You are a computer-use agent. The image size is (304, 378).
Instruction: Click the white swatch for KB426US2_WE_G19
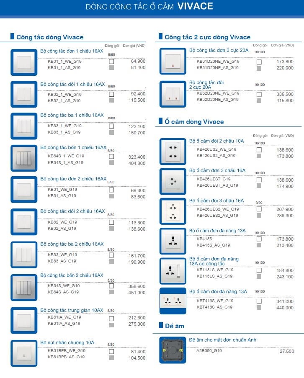click(x=259, y=150)
